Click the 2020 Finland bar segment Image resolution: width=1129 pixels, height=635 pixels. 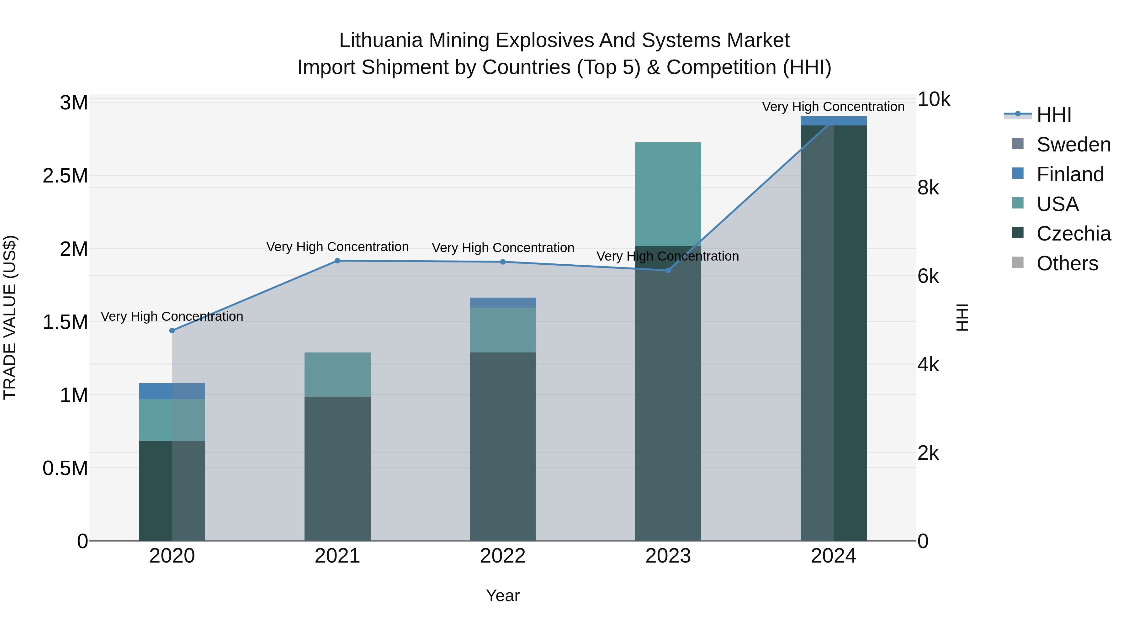click(x=172, y=391)
